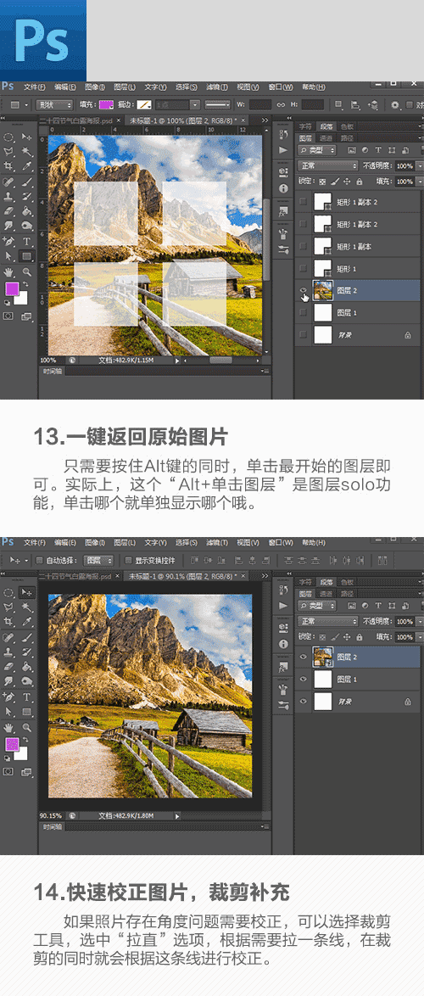Image resolution: width=424 pixels, height=996 pixels.
Task: Click the 描边 stroke color swatch
Action: click(x=144, y=105)
